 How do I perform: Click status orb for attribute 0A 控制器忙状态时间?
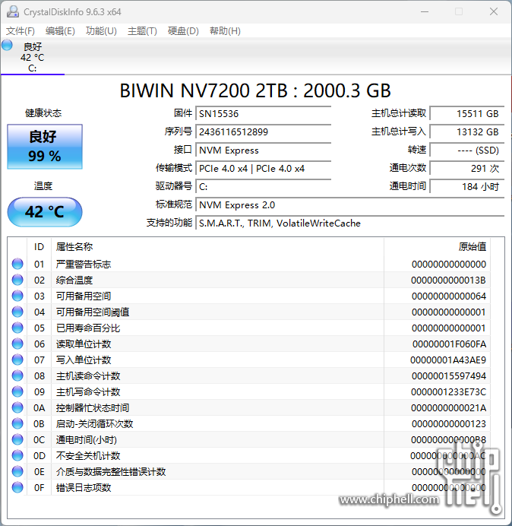click(x=17, y=408)
